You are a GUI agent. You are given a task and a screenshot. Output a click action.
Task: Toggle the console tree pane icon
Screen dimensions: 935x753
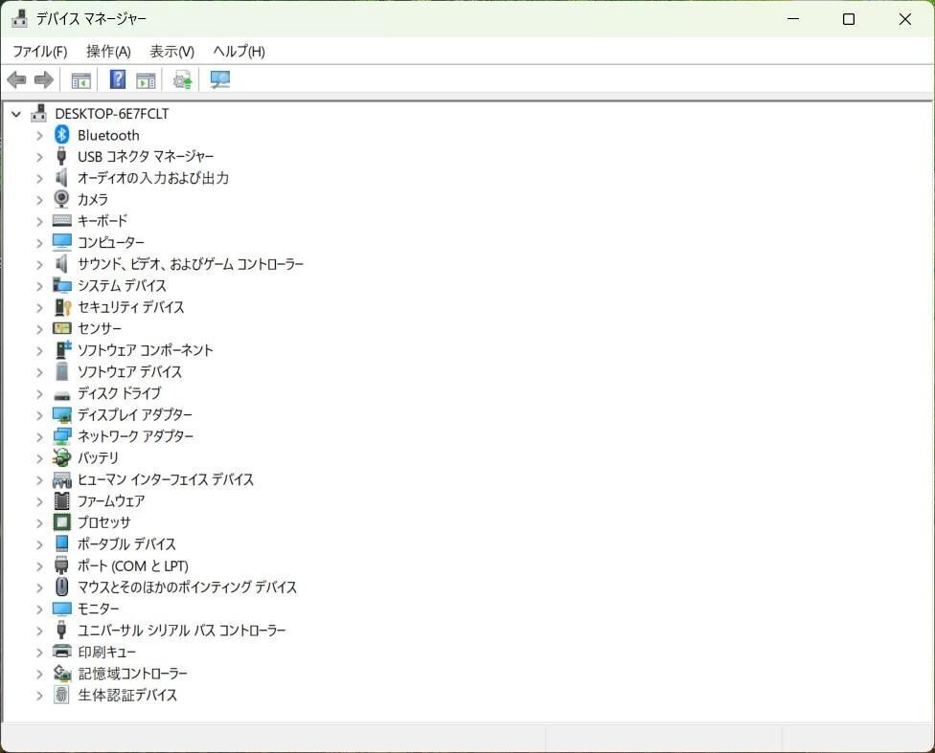(80, 79)
